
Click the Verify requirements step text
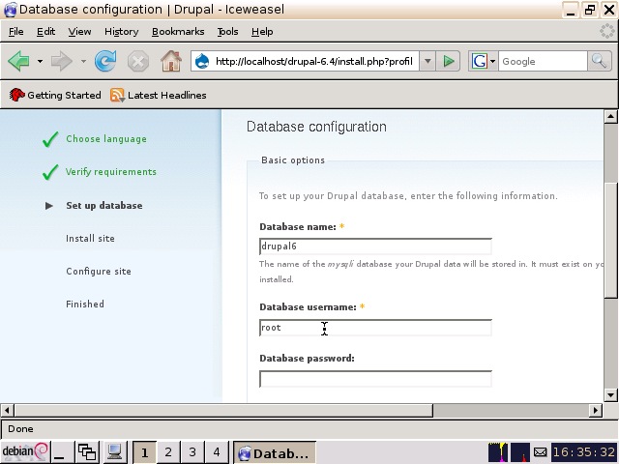point(111,172)
